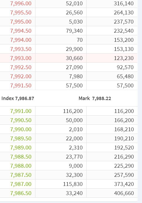Choose bid price 7,990.50

pyautogui.click(x=21, y=120)
